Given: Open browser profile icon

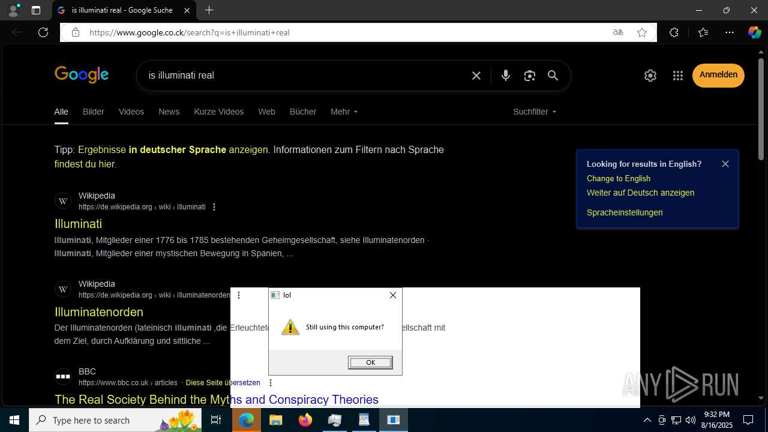Looking at the screenshot, I should point(13,10).
